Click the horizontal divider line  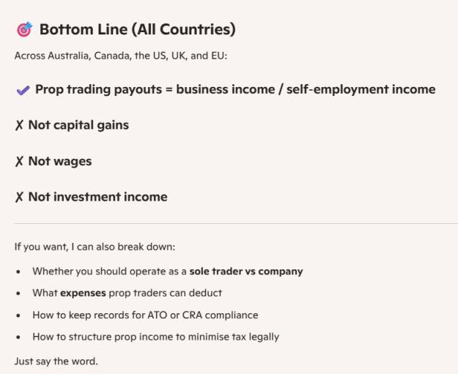[236, 224]
